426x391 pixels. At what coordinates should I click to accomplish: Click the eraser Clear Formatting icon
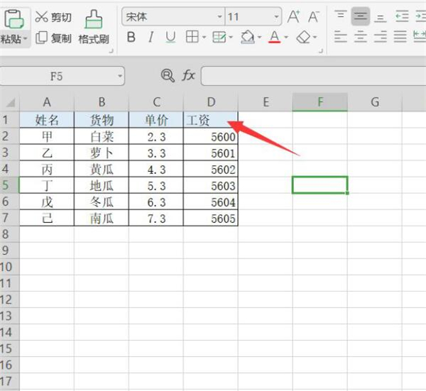pyautogui.click(x=303, y=37)
